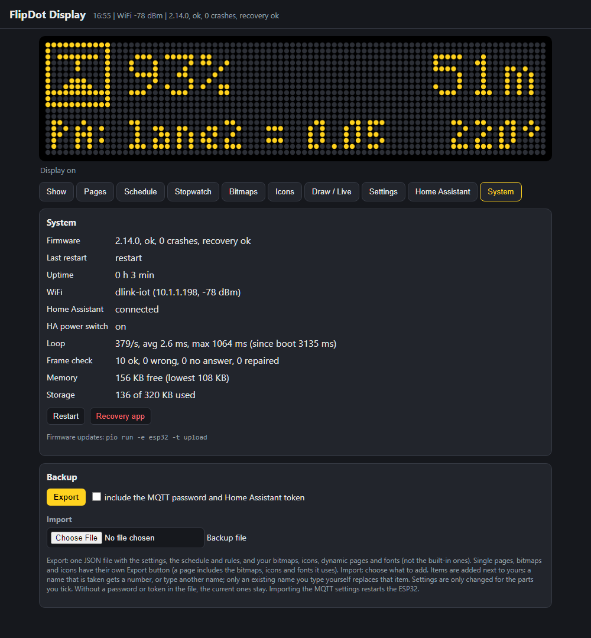Click the HA power switch value "on"

(x=121, y=327)
